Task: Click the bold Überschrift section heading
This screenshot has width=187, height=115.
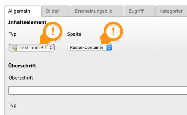Action: pos(22,66)
